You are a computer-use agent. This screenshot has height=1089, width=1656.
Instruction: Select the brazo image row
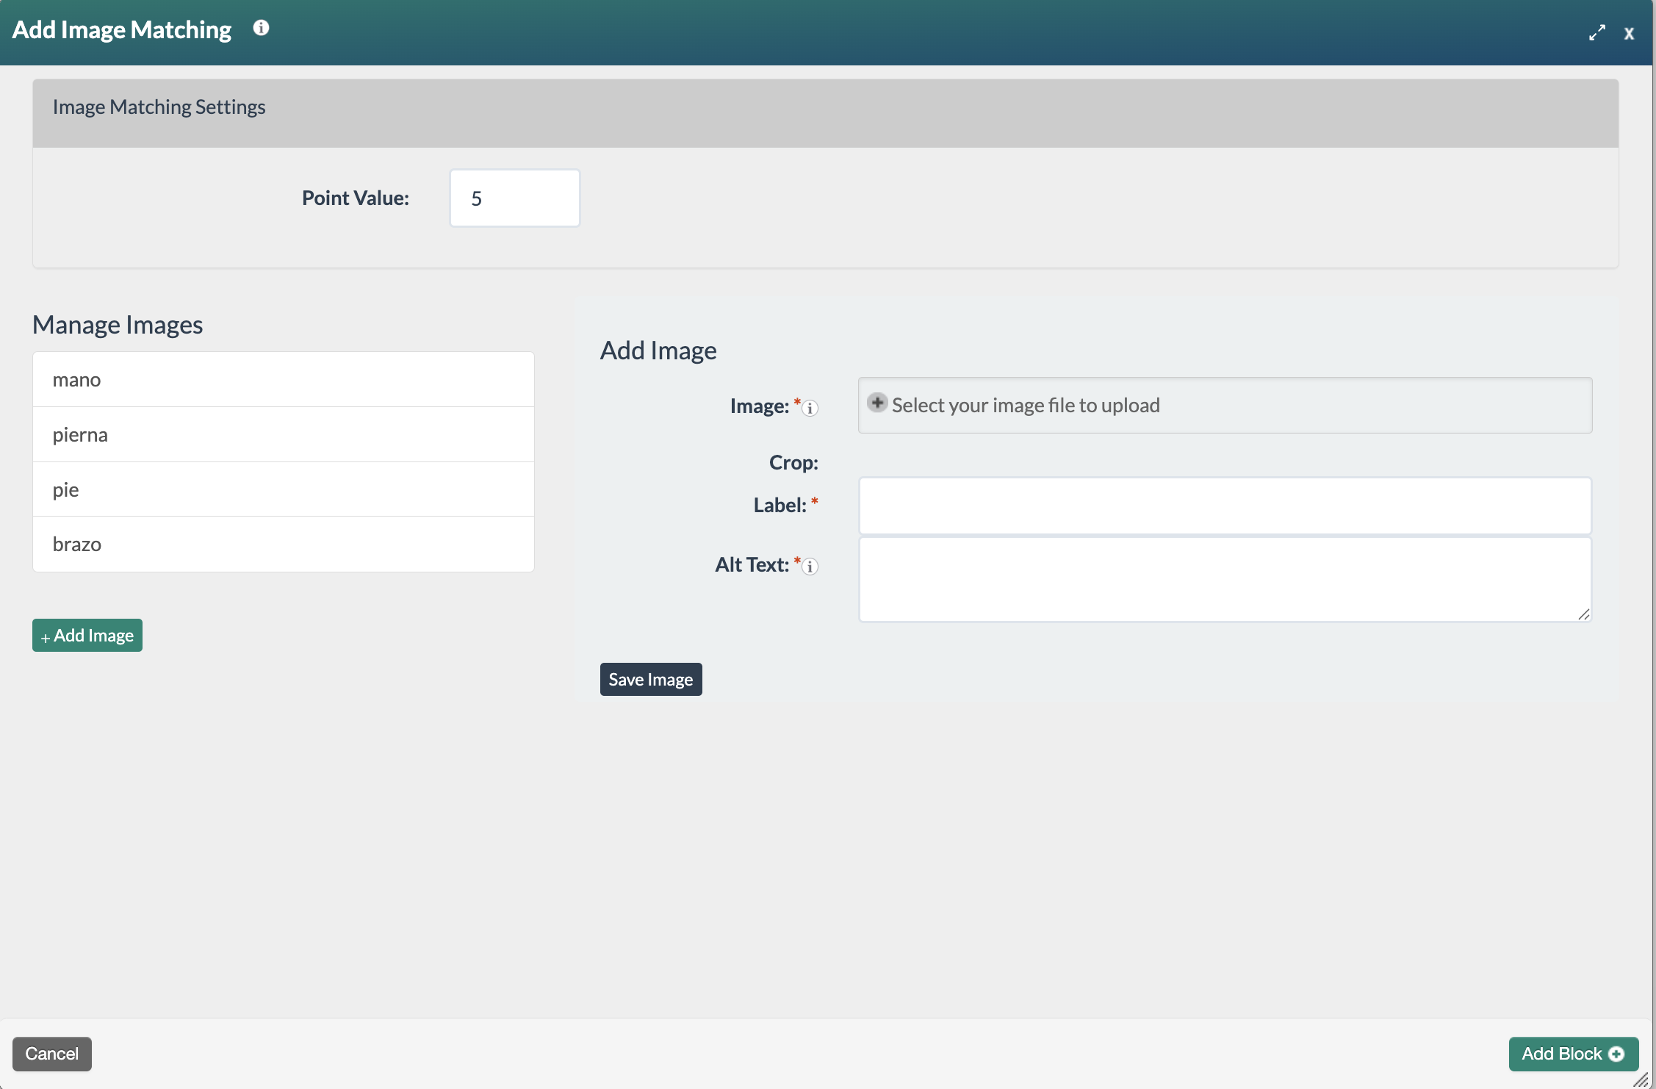coord(284,544)
